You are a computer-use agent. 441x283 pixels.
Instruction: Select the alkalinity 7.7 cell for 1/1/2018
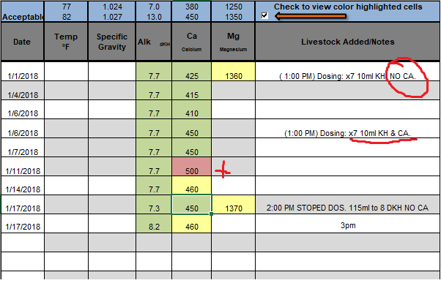(154, 72)
